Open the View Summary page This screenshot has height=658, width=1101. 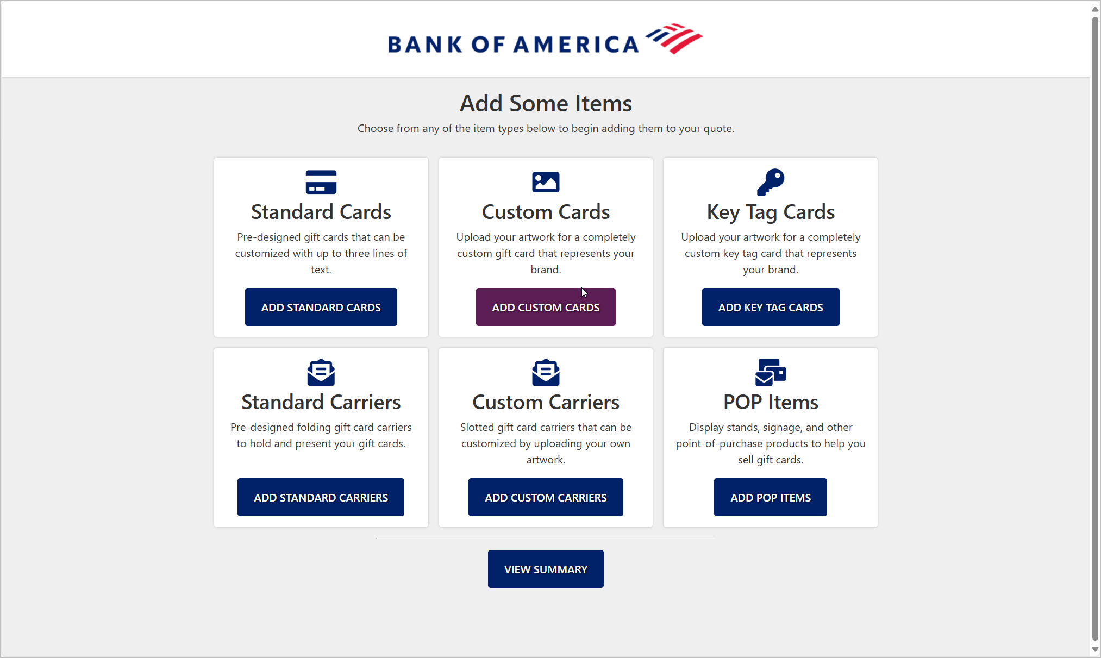click(546, 569)
